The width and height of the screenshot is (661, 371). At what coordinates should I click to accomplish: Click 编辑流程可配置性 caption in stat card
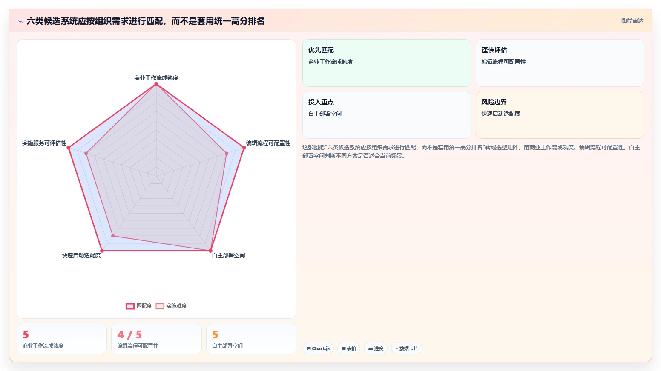tap(138, 346)
